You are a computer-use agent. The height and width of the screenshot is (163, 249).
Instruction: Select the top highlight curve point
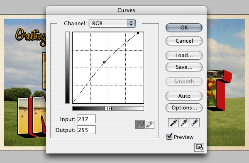[x=138, y=33]
